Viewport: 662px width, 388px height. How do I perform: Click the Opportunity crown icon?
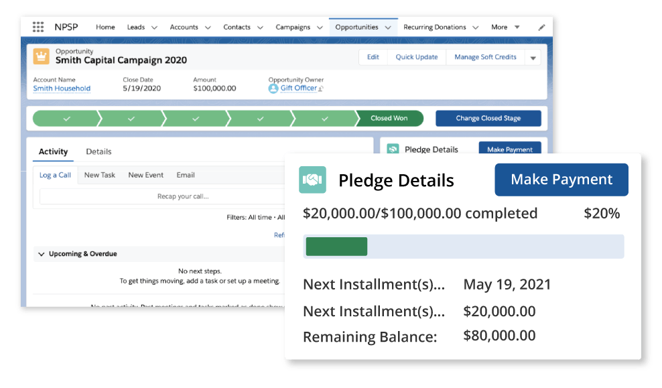[41, 56]
